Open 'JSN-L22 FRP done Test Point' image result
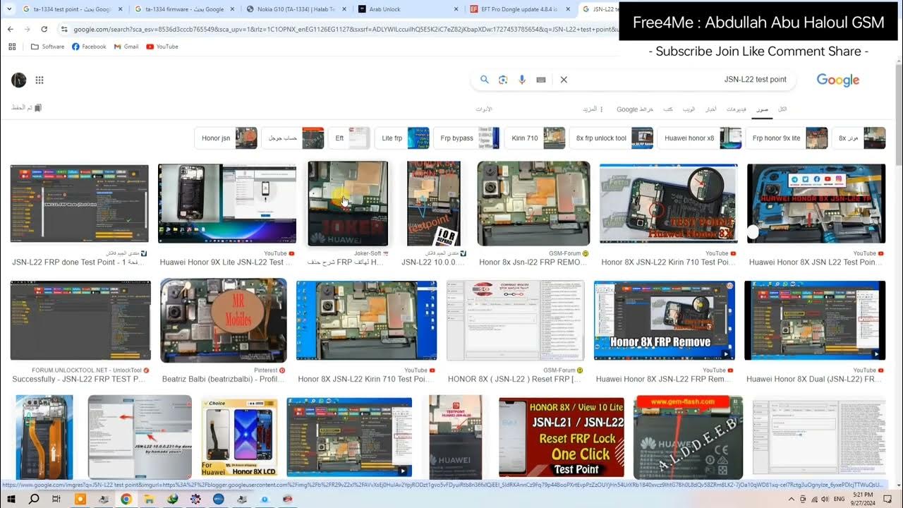Screen dimensions: 903x508 [x=80, y=204]
